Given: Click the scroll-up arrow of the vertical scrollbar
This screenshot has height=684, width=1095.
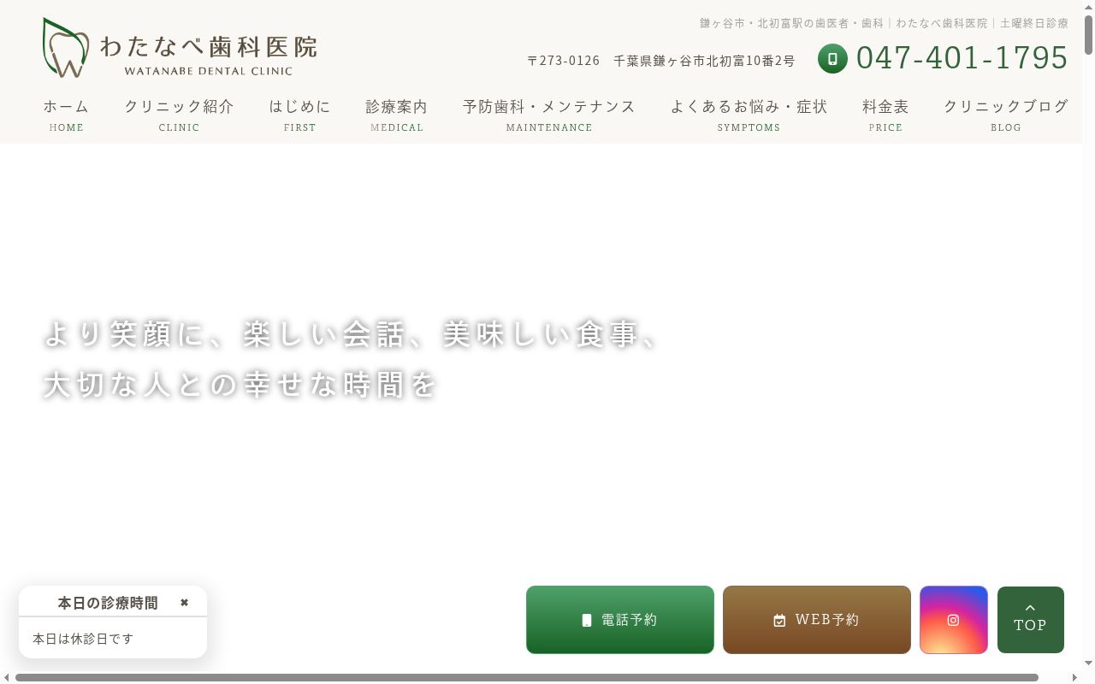Looking at the screenshot, I should tap(1088, 7).
